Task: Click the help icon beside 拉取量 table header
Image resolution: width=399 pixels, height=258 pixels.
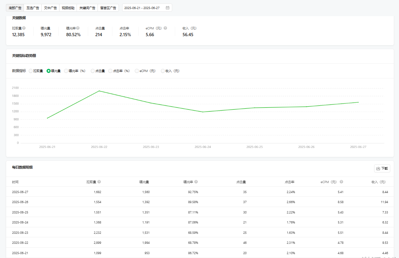Action: pos(99,182)
